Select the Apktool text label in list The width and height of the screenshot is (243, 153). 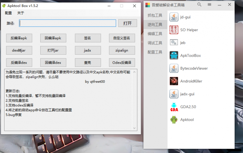pos(187,120)
